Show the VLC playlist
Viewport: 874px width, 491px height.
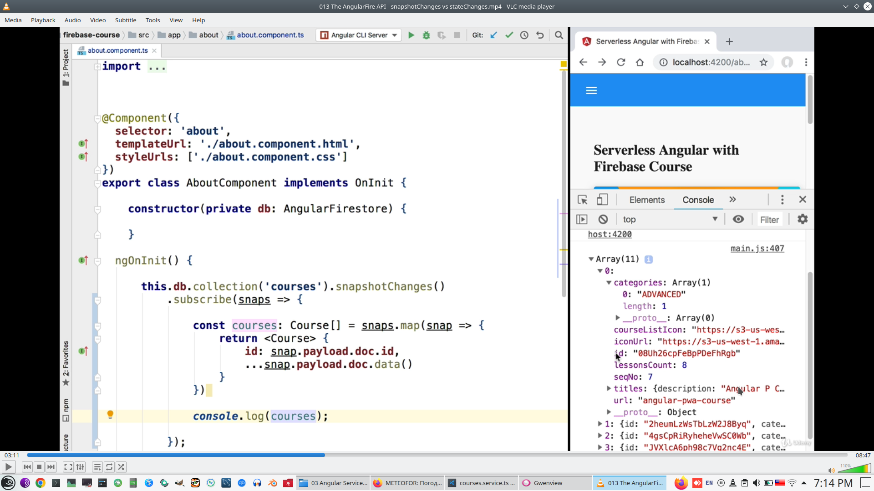[x=97, y=467]
